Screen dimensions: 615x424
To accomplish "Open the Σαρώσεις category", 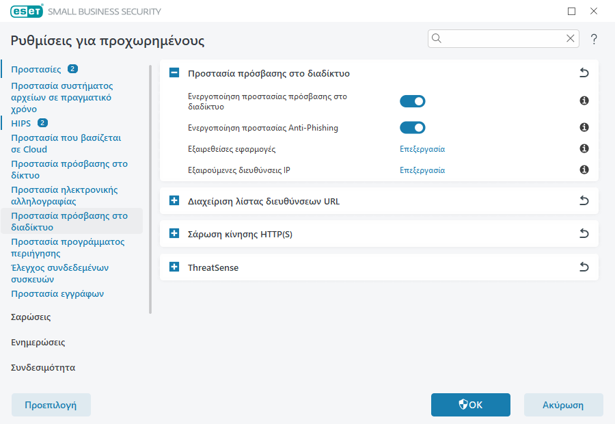I will point(31,317).
